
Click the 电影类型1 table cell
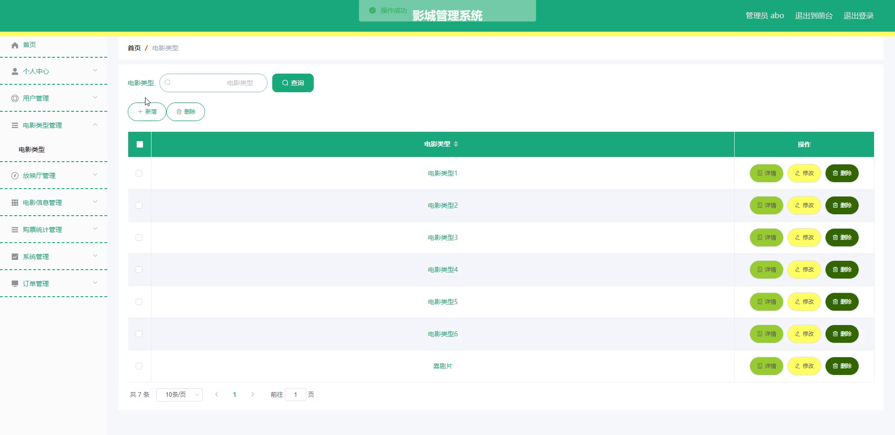[x=443, y=173]
